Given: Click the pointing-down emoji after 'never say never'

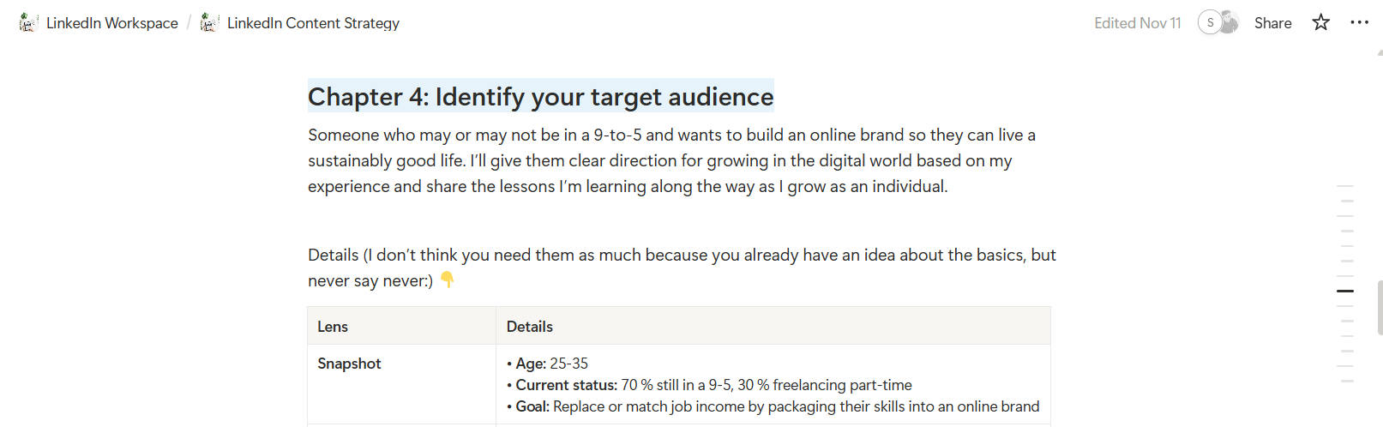Looking at the screenshot, I should point(447,280).
